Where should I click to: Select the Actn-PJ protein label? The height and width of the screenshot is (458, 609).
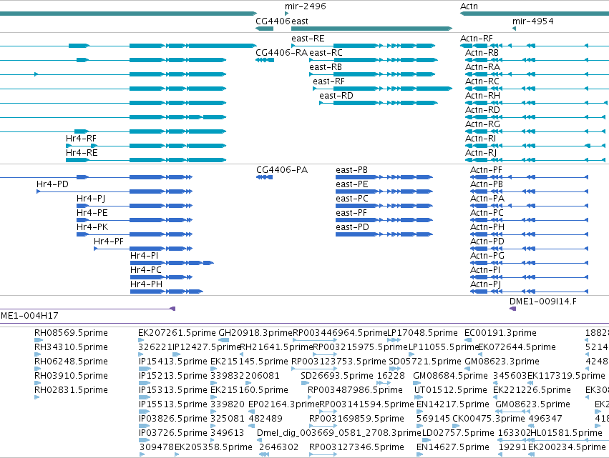(x=485, y=285)
